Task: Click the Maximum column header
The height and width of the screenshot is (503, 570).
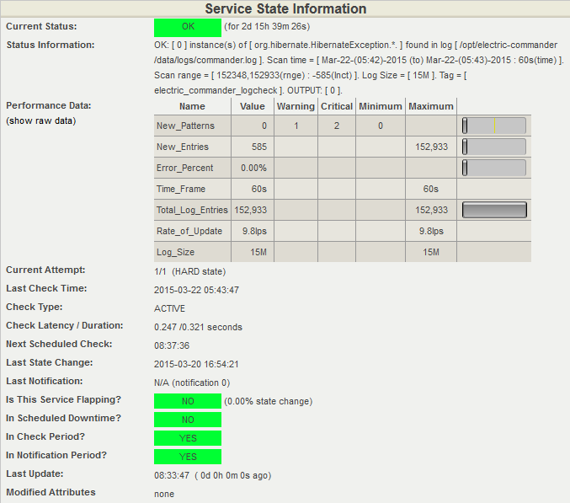Action: point(431,106)
